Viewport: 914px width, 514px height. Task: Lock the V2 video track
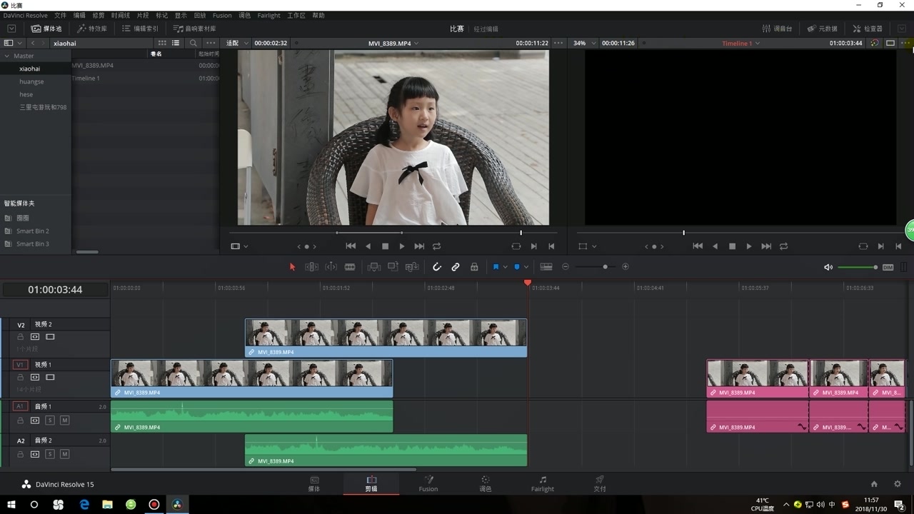pyautogui.click(x=21, y=337)
